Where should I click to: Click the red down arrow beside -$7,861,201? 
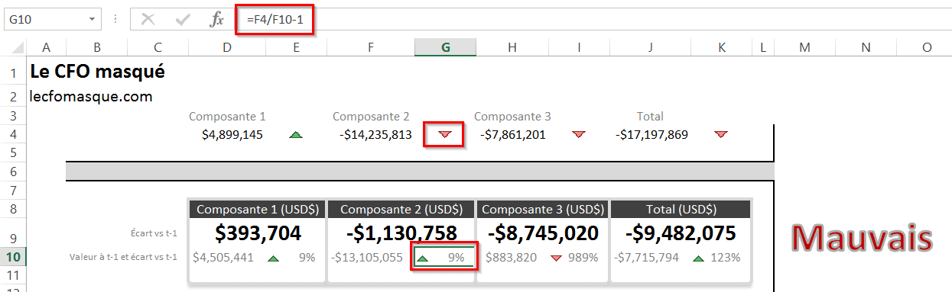(579, 135)
